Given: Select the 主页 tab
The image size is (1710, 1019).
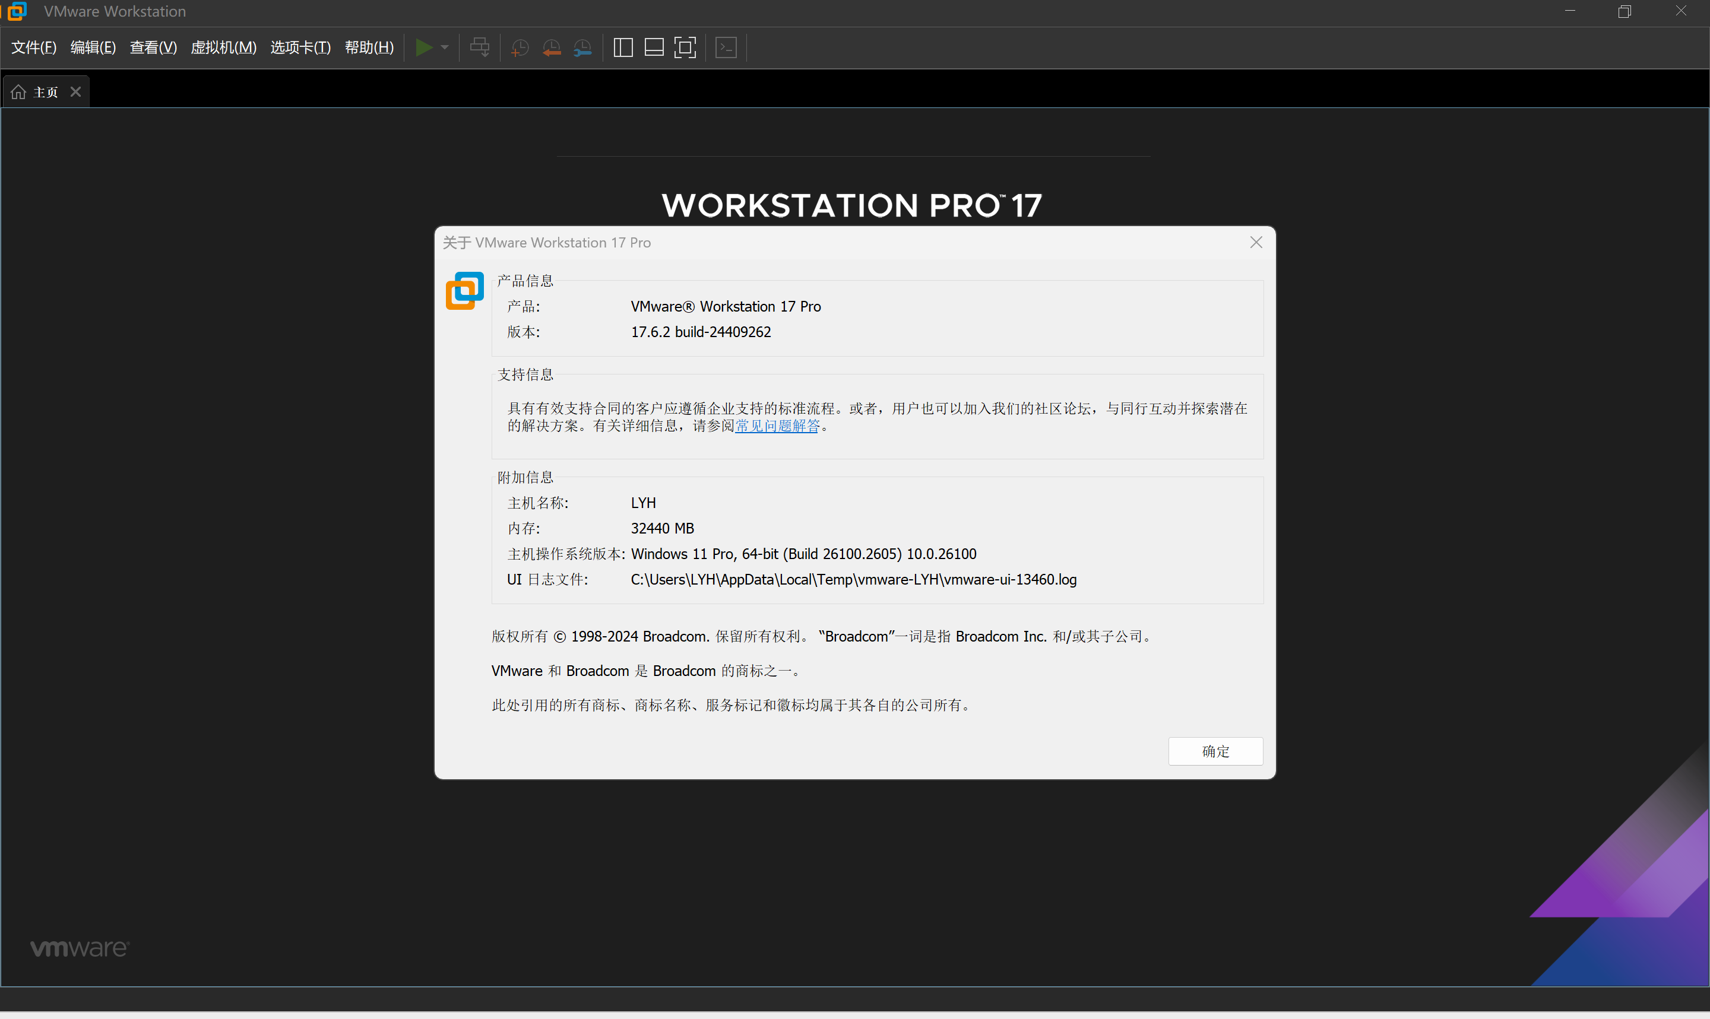Looking at the screenshot, I should [46, 92].
